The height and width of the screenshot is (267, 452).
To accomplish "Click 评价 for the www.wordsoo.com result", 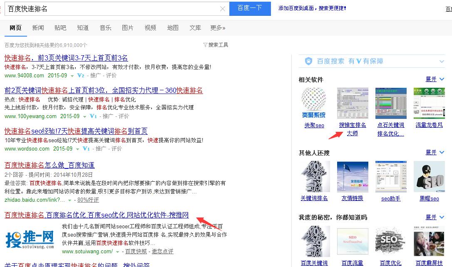I will [x=117, y=148].
